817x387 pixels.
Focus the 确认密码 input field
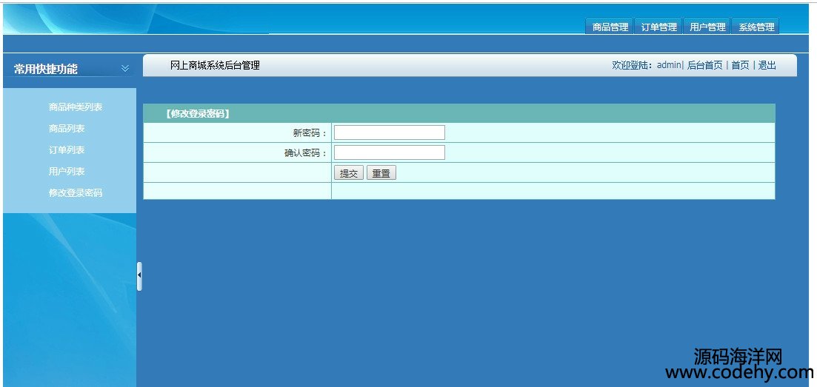[x=389, y=152]
